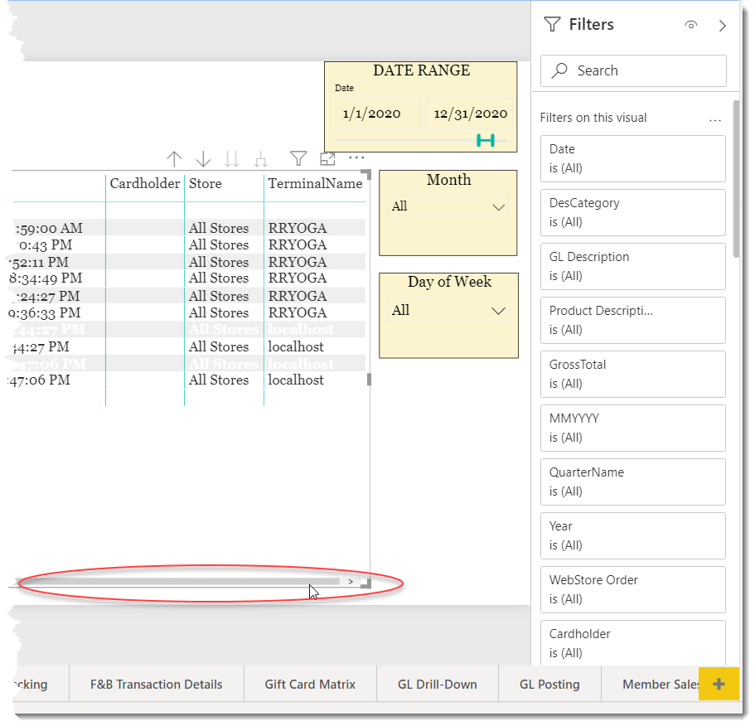Switch to Gift Card Matrix tab
755x726 pixels.
310,684
